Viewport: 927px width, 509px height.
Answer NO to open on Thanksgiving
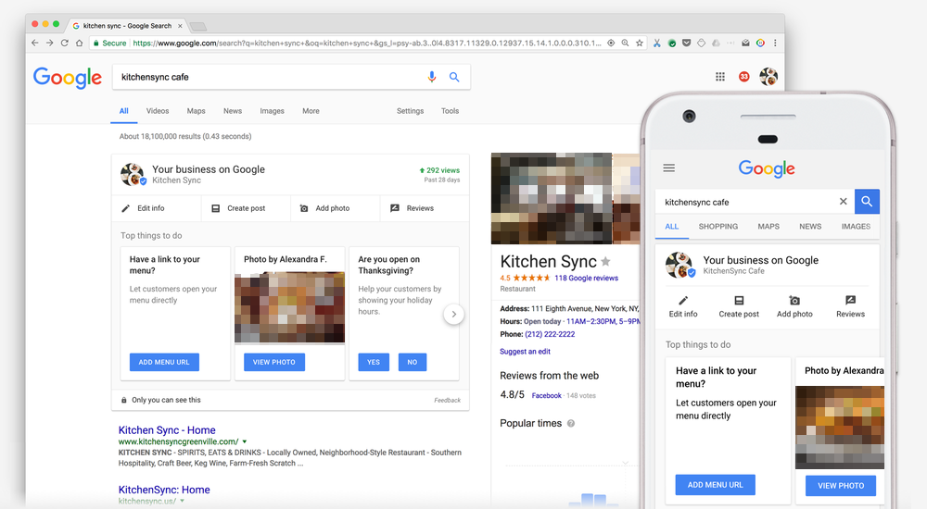click(x=413, y=362)
